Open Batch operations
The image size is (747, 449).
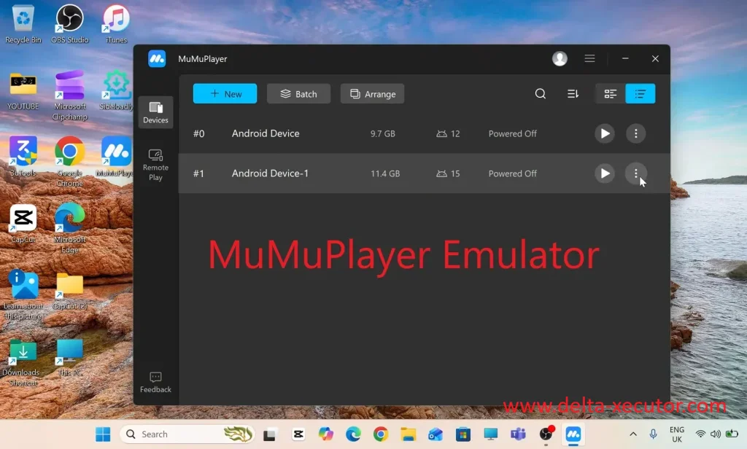coord(298,94)
